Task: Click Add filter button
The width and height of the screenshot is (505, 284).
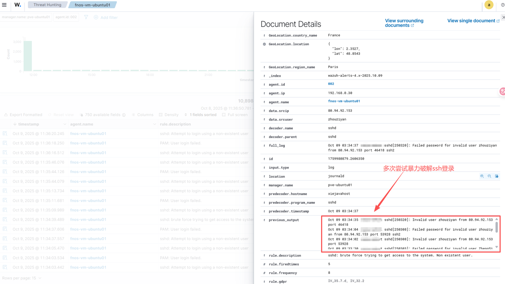Action: [106, 17]
